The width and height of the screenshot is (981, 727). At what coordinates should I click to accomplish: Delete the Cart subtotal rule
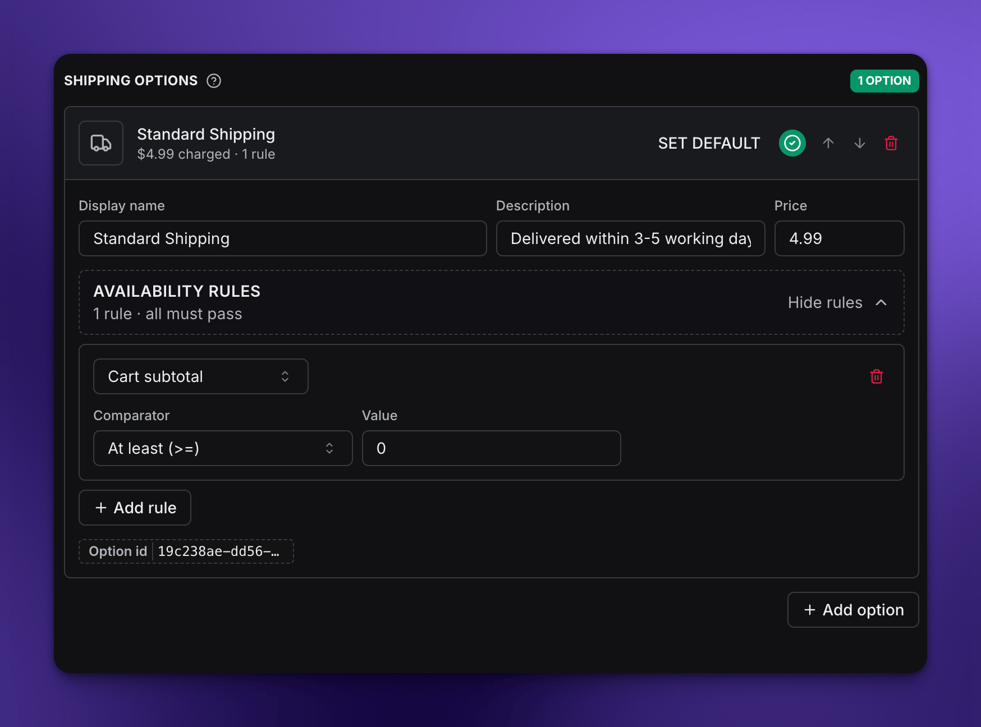click(x=877, y=376)
